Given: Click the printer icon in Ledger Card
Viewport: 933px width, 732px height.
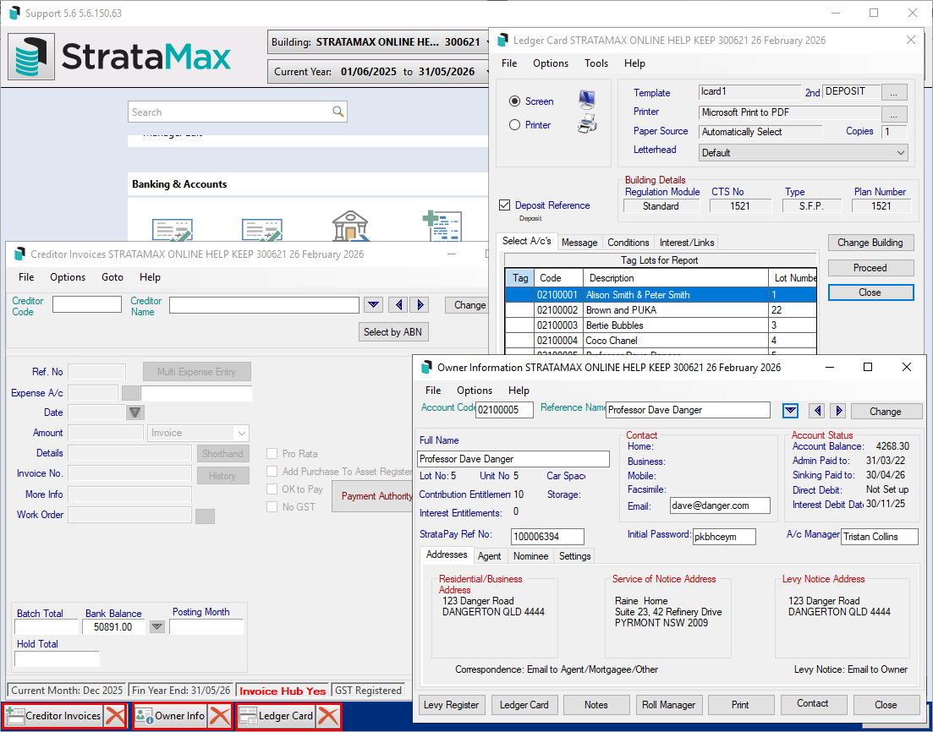Looking at the screenshot, I should [586, 125].
